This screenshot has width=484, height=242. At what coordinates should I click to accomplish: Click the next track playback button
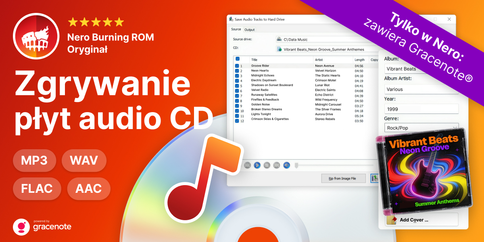pyautogui.click(x=277, y=165)
